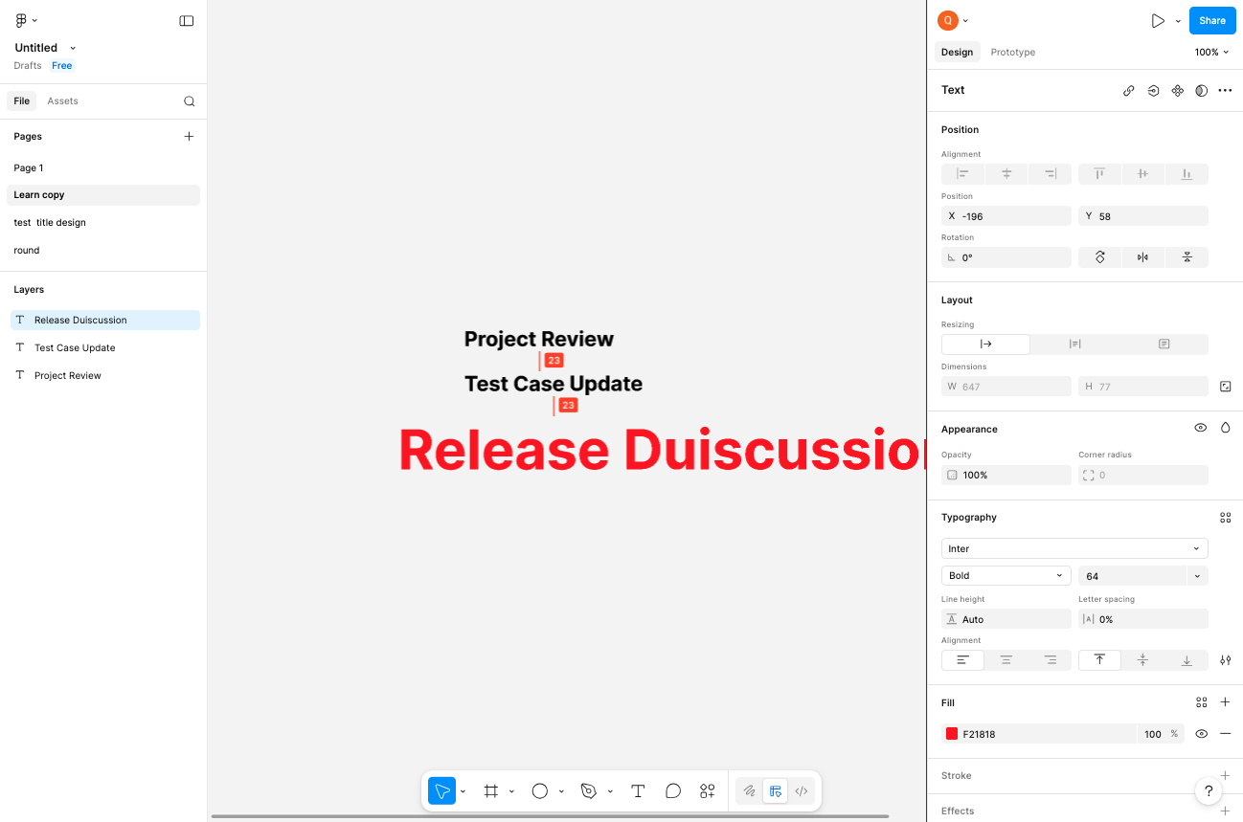Image resolution: width=1243 pixels, height=822 pixels.
Task: Toggle fill visibility eye for F21818
Action: coord(1201,734)
